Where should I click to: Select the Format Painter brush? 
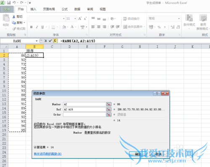14,29
